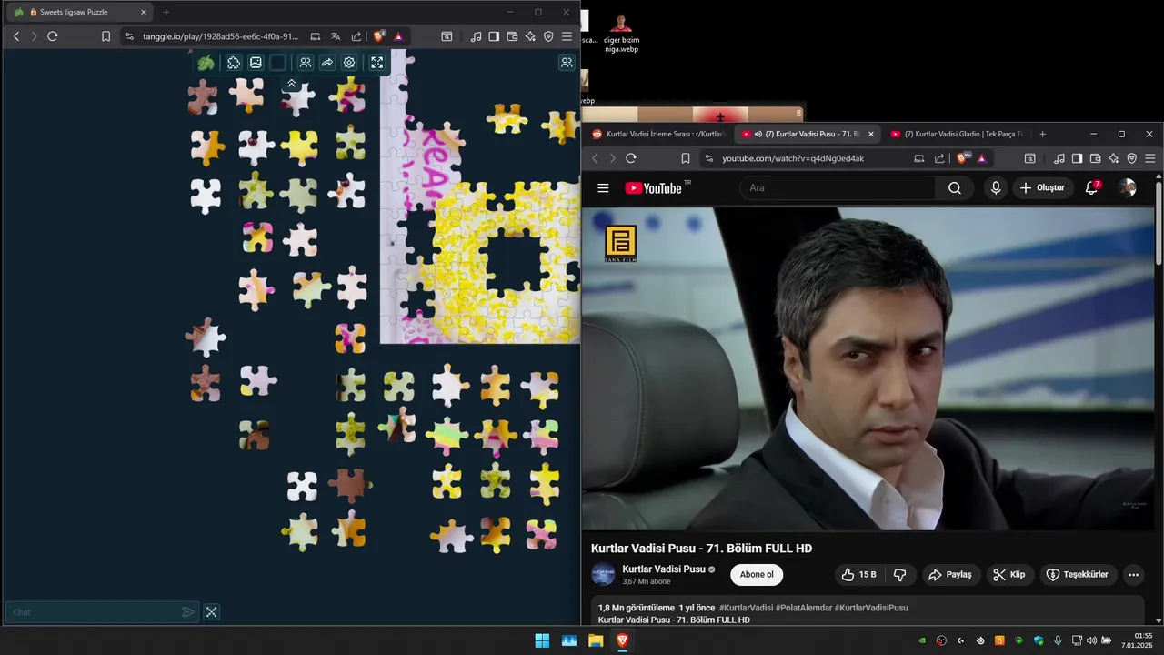This screenshot has height=655, width=1164.
Task: Open players list in the Tanggle toolbar
Action: coord(305,63)
